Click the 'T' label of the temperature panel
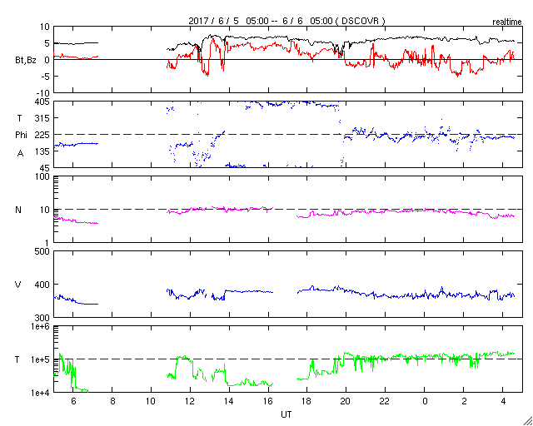 (x=17, y=359)
